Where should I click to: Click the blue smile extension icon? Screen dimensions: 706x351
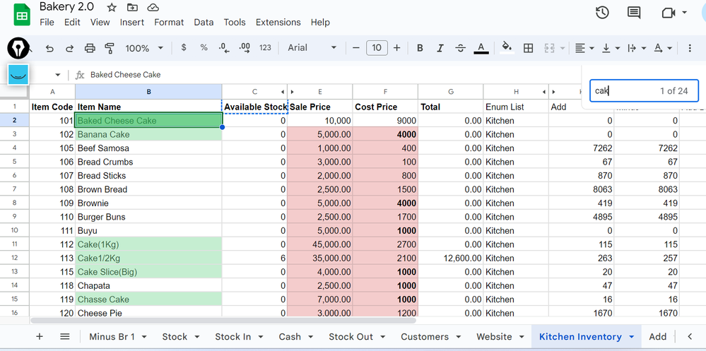[x=18, y=74]
